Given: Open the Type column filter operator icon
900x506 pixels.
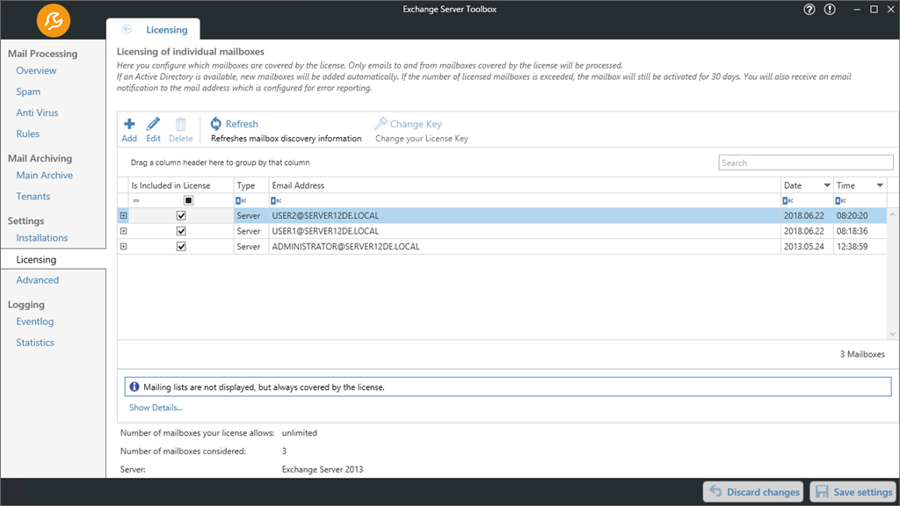Looking at the screenshot, I should pyautogui.click(x=241, y=200).
